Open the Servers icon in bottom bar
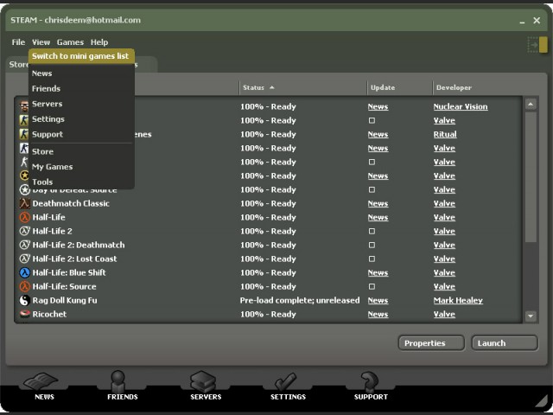The height and width of the screenshot is (415, 553). click(205, 381)
